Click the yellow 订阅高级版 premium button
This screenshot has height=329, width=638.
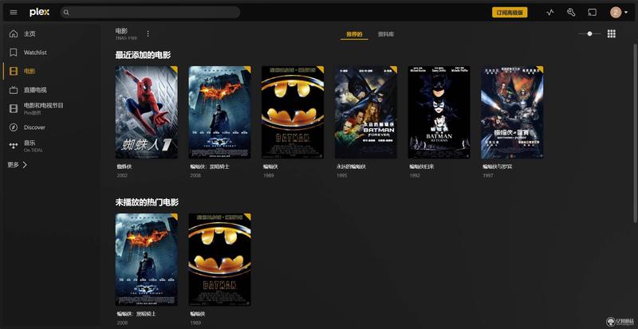[x=510, y=12]
